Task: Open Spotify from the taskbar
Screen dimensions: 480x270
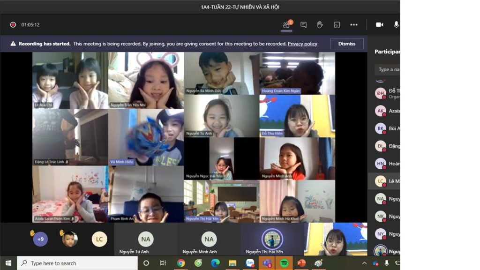Action: click(x=284, y=263)
